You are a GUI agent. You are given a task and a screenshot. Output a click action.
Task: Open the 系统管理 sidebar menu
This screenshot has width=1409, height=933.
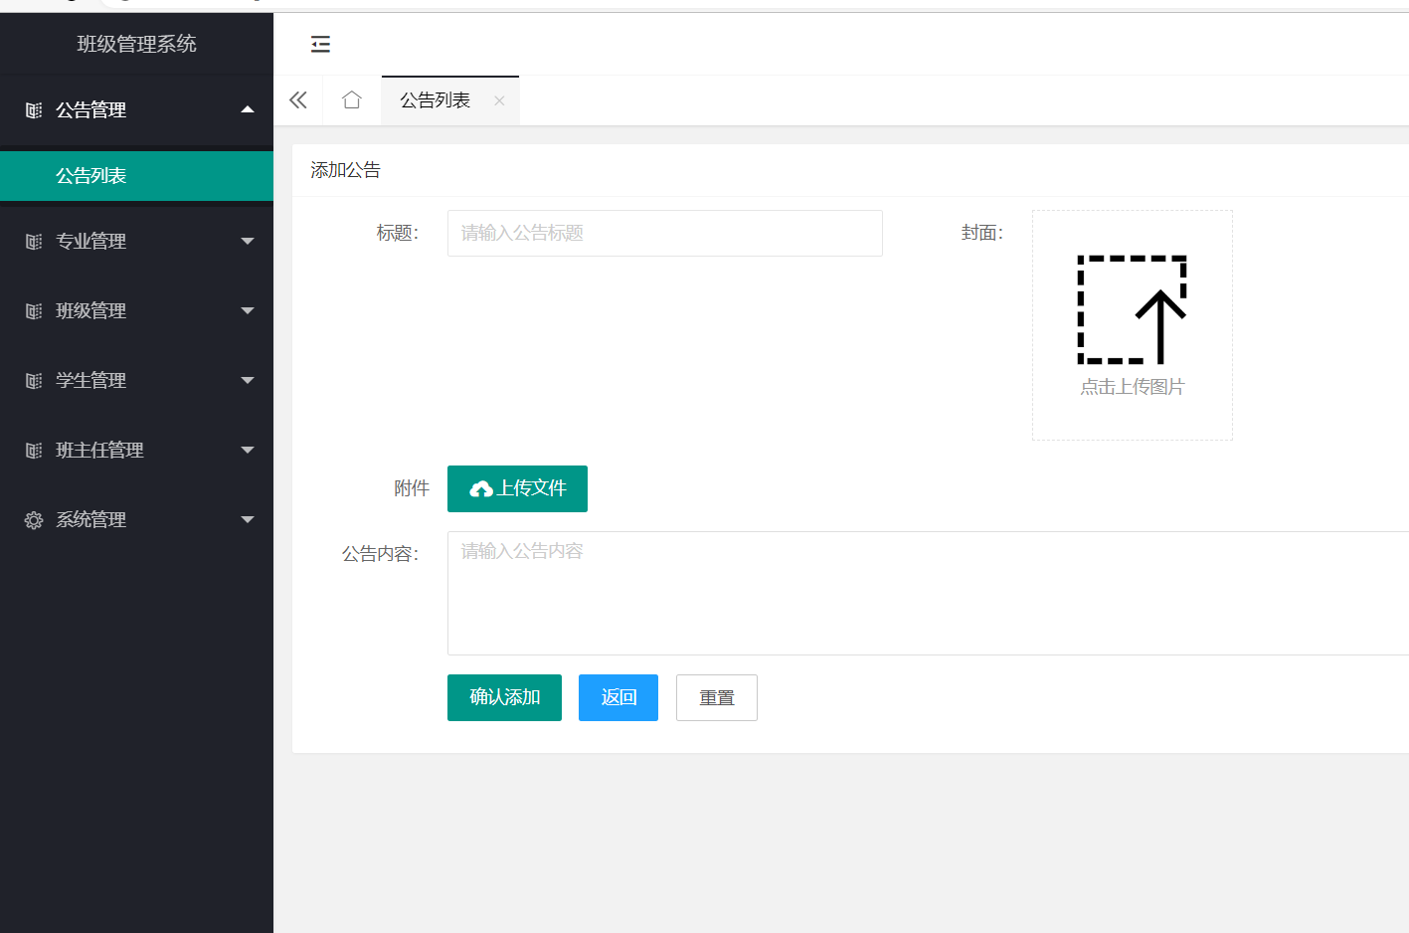point(136,519)
